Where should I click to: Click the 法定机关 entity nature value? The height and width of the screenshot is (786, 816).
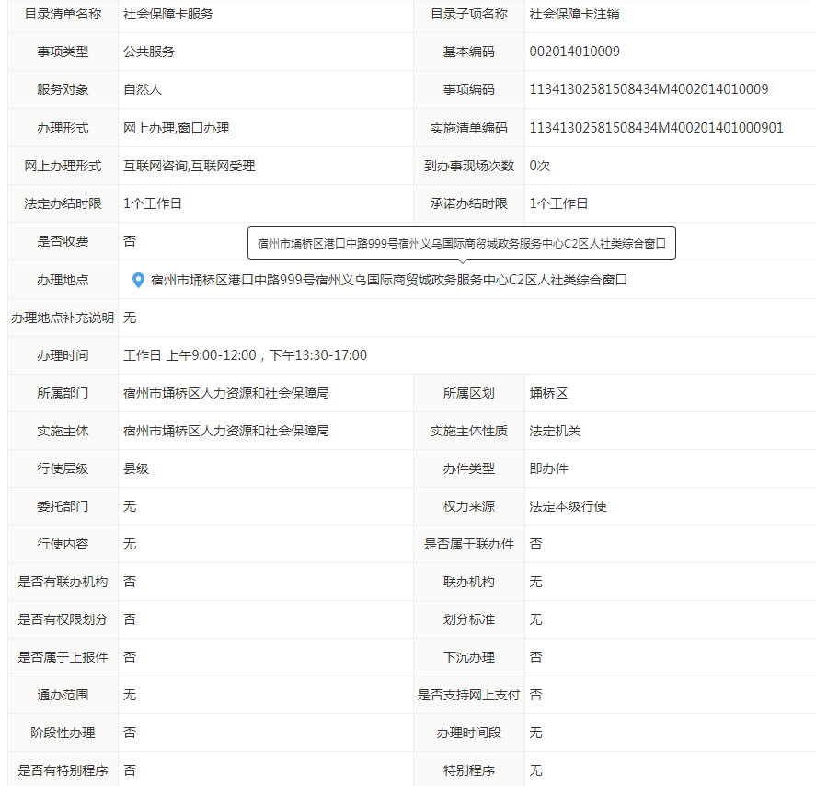(x=555, y=431)
